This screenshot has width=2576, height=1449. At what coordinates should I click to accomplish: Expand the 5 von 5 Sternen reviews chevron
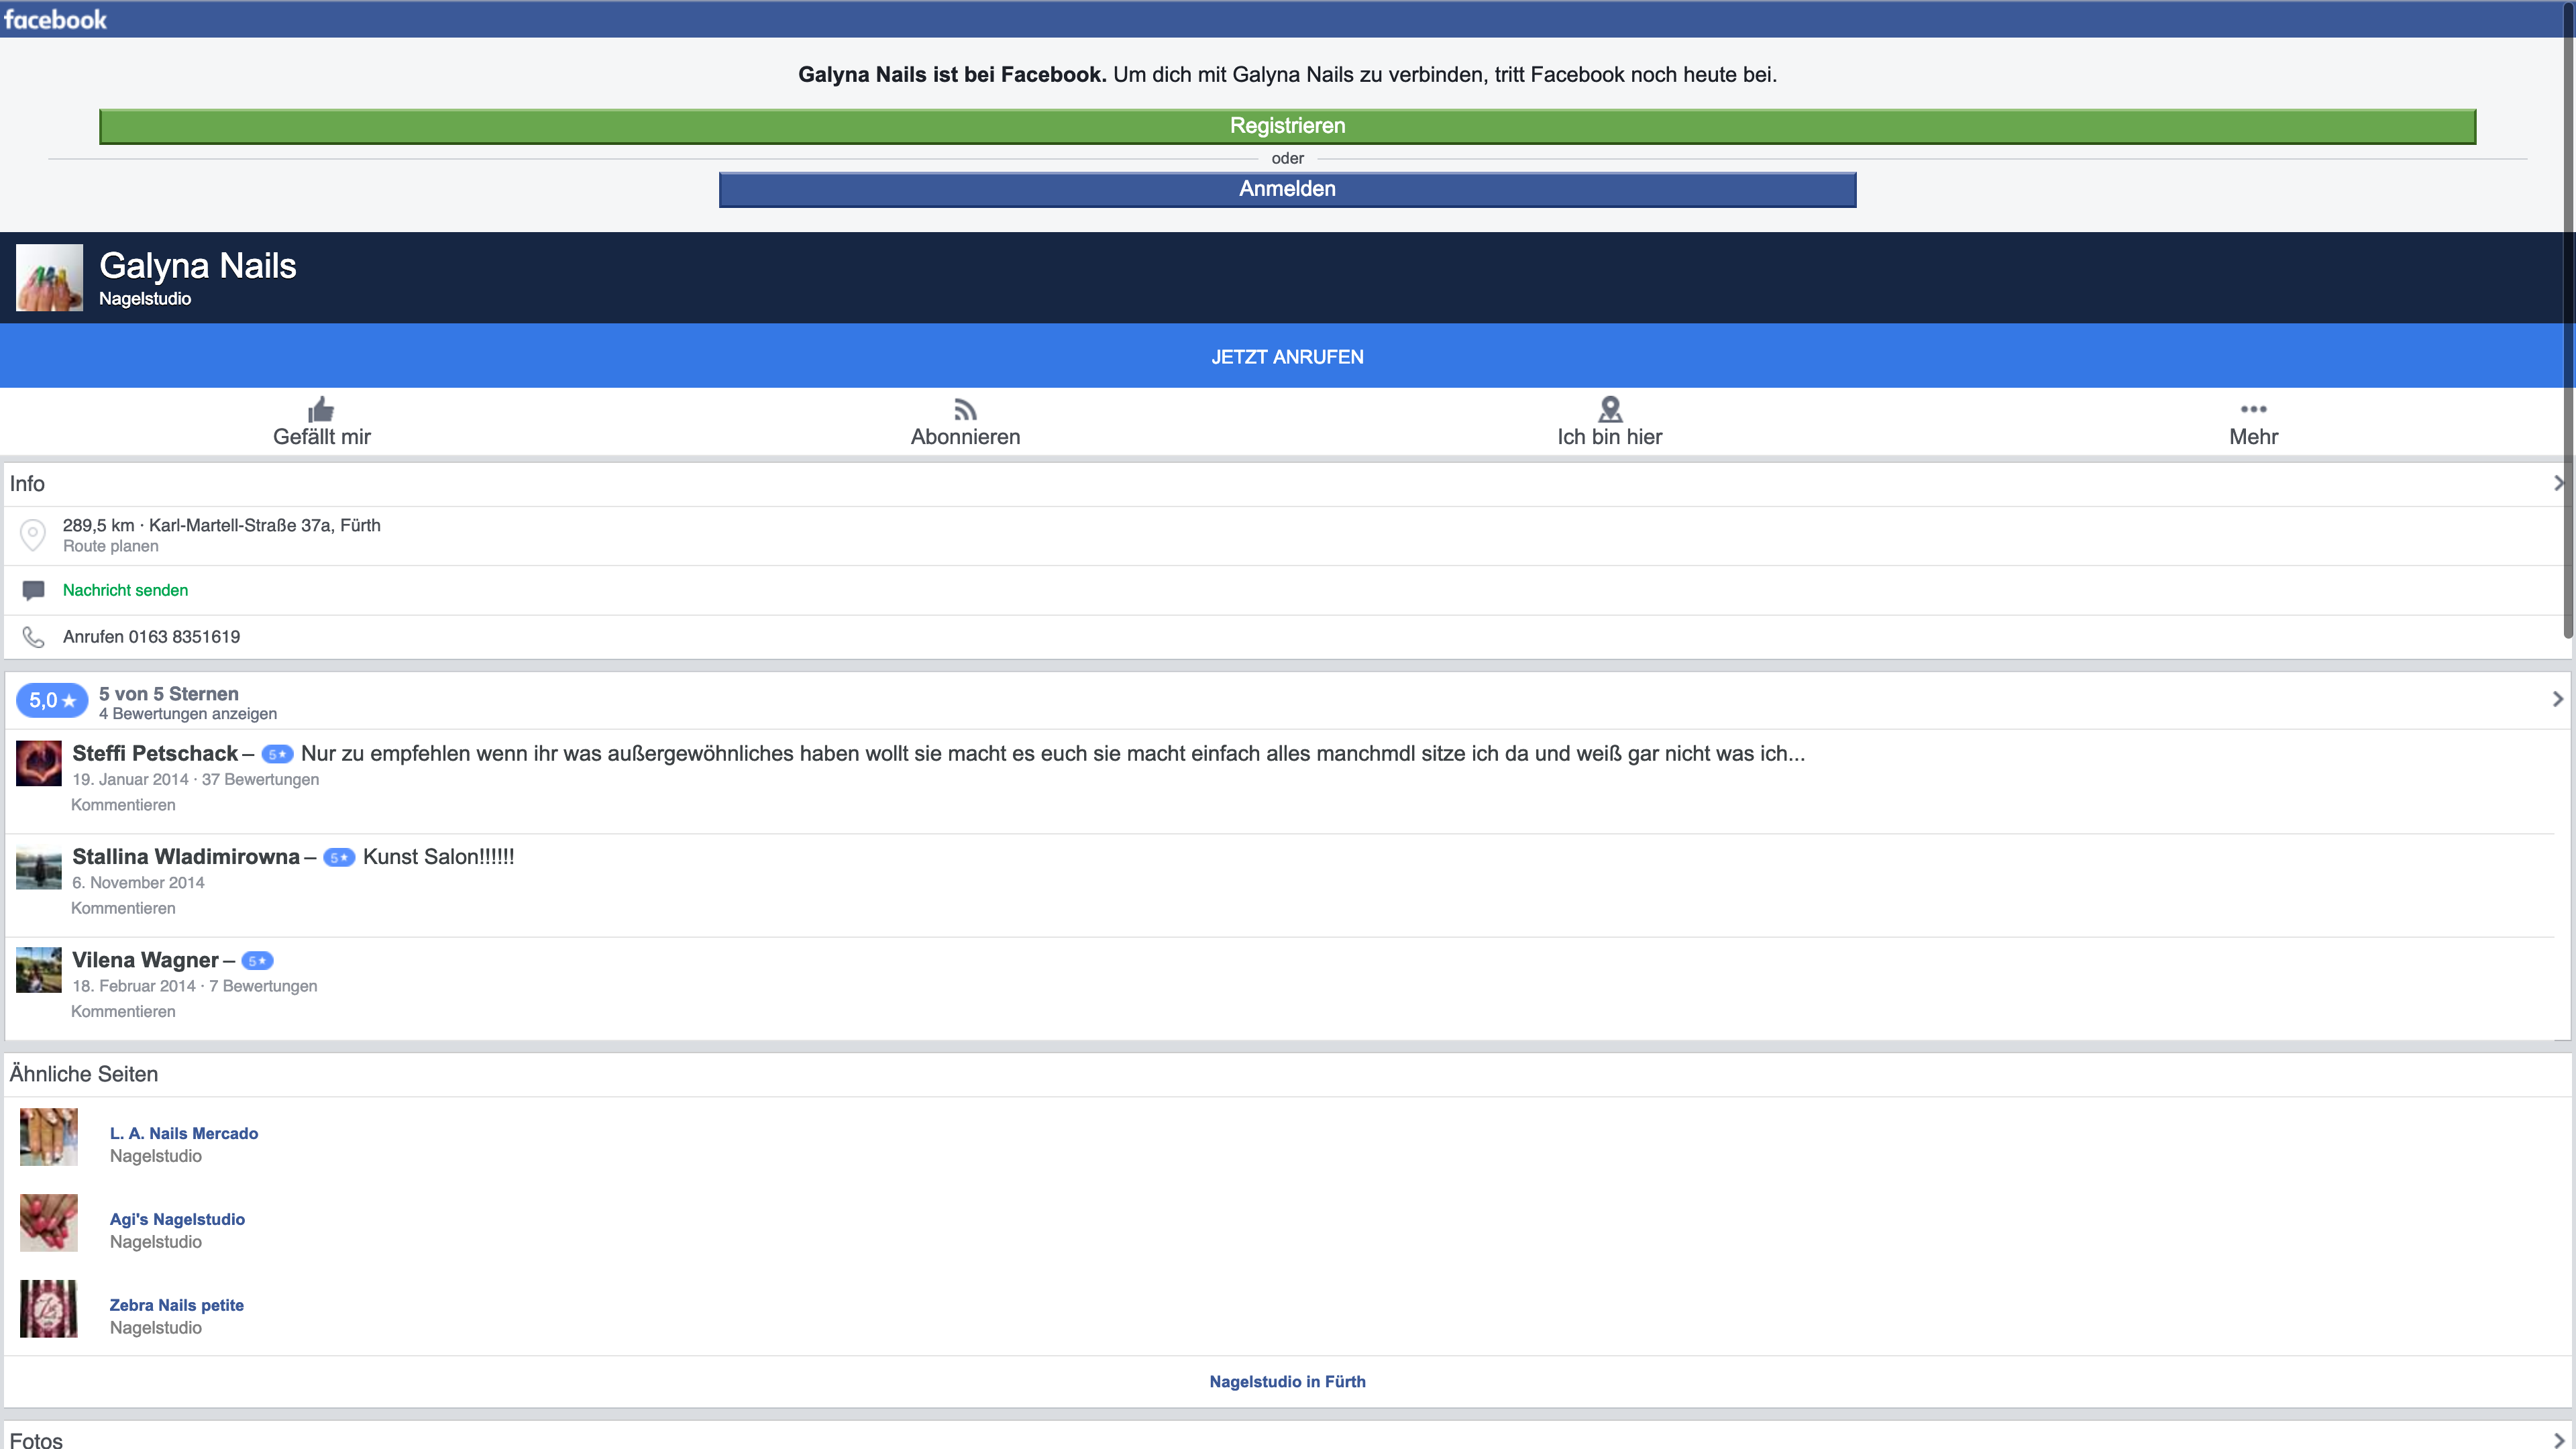click(2558, 699)
